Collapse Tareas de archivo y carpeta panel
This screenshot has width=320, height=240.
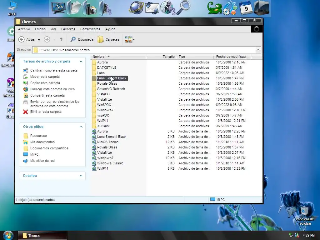tap(81, 62)
